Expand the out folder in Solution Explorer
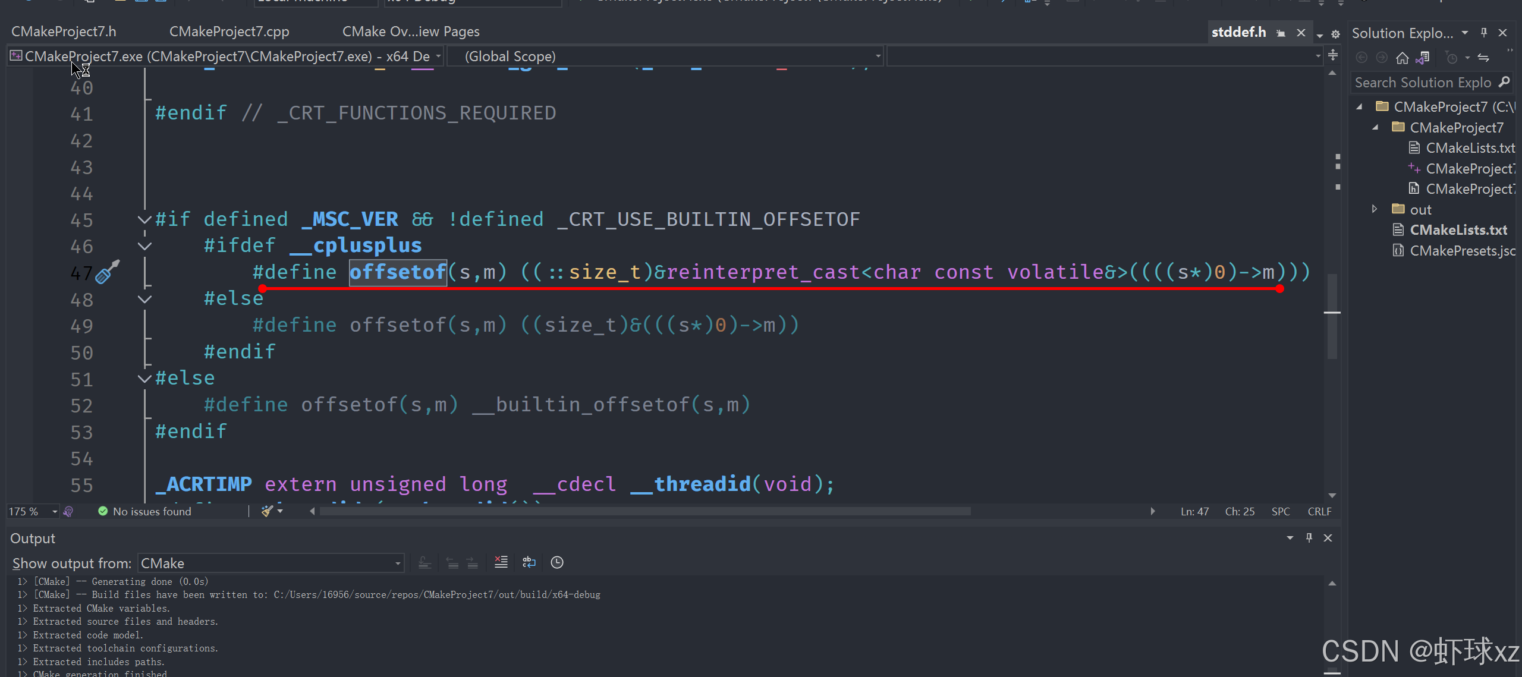 (x=1375, y=209)
